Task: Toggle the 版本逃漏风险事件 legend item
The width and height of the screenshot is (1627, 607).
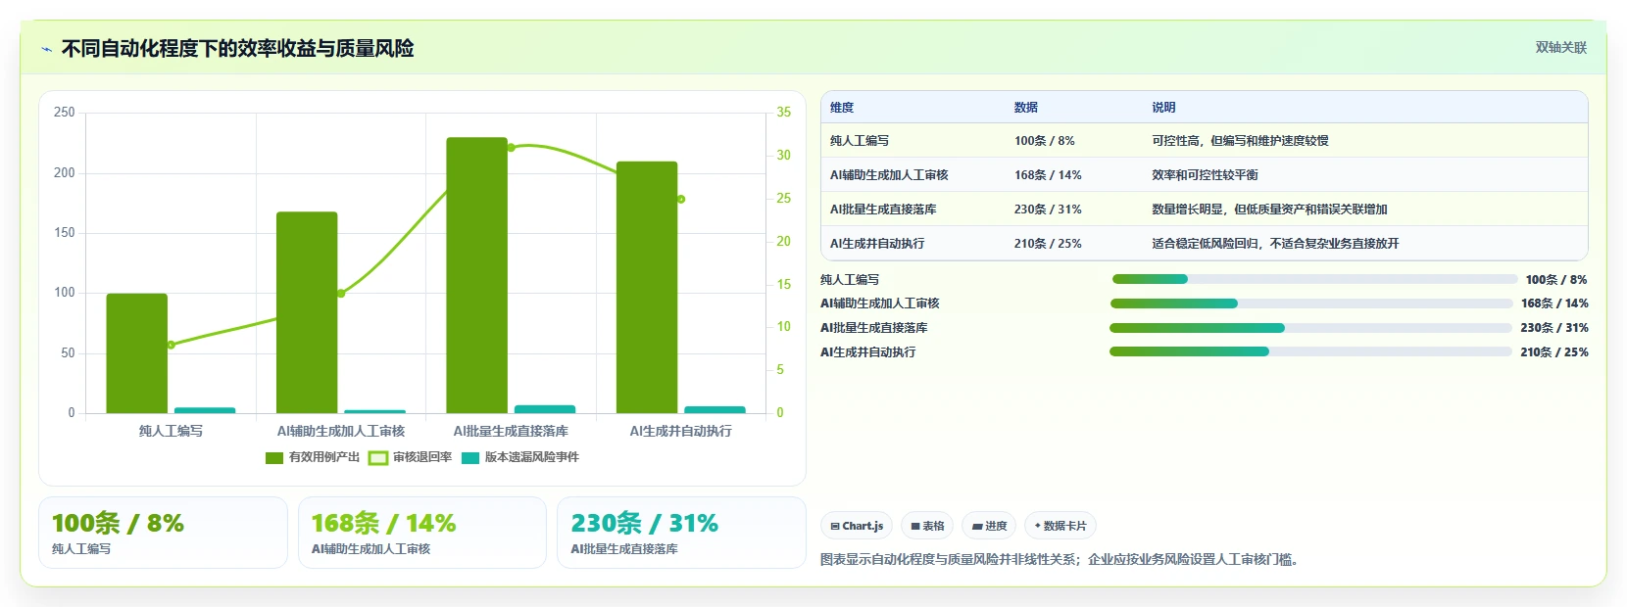Action: click(520, 457)
